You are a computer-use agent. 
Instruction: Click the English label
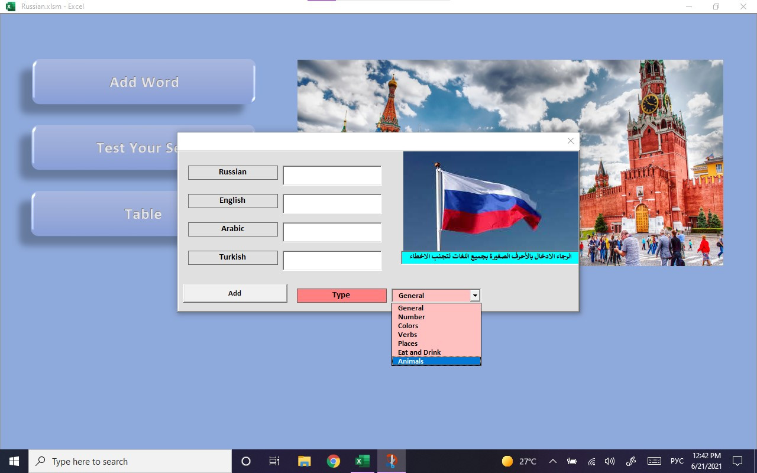point(232,200)
